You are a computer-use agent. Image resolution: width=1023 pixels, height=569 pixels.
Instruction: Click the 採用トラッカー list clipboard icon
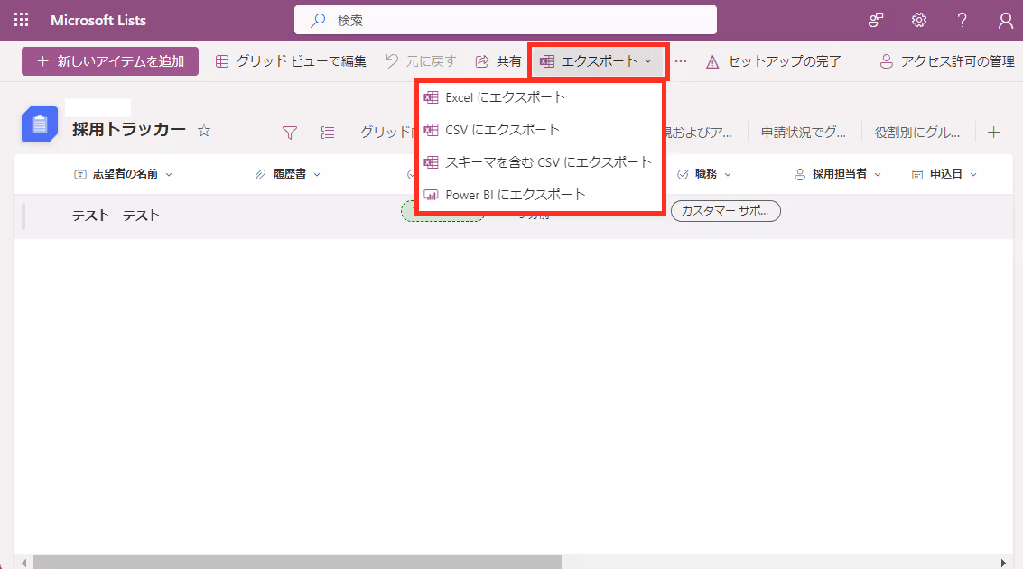(39, 124)
